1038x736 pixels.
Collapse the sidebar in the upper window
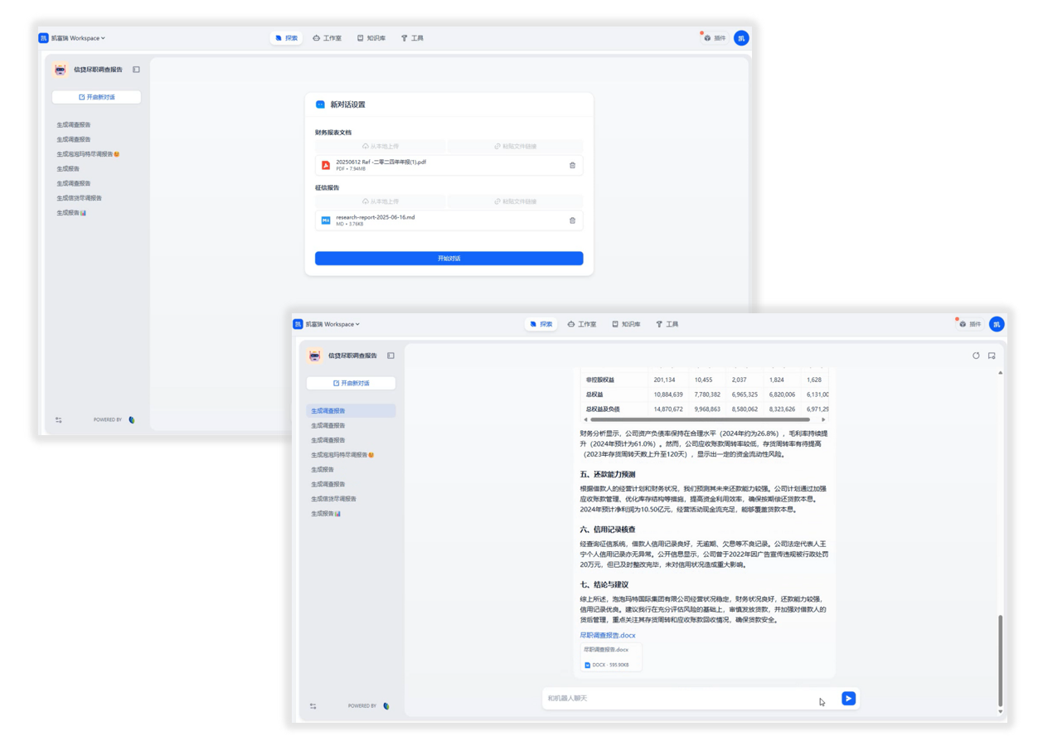coord(136,70)
